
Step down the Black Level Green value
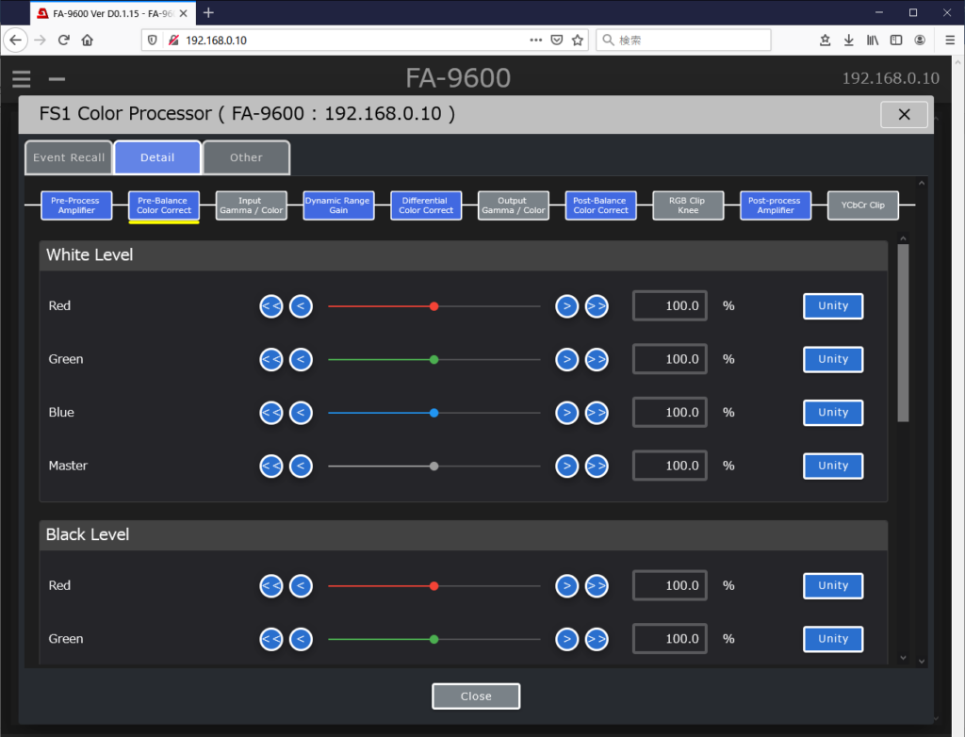pyautogui.click(x=301, y=639)
